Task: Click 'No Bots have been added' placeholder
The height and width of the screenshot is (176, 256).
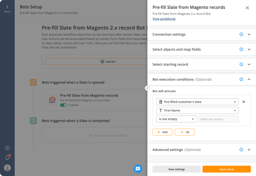Action: coord(108,135)
